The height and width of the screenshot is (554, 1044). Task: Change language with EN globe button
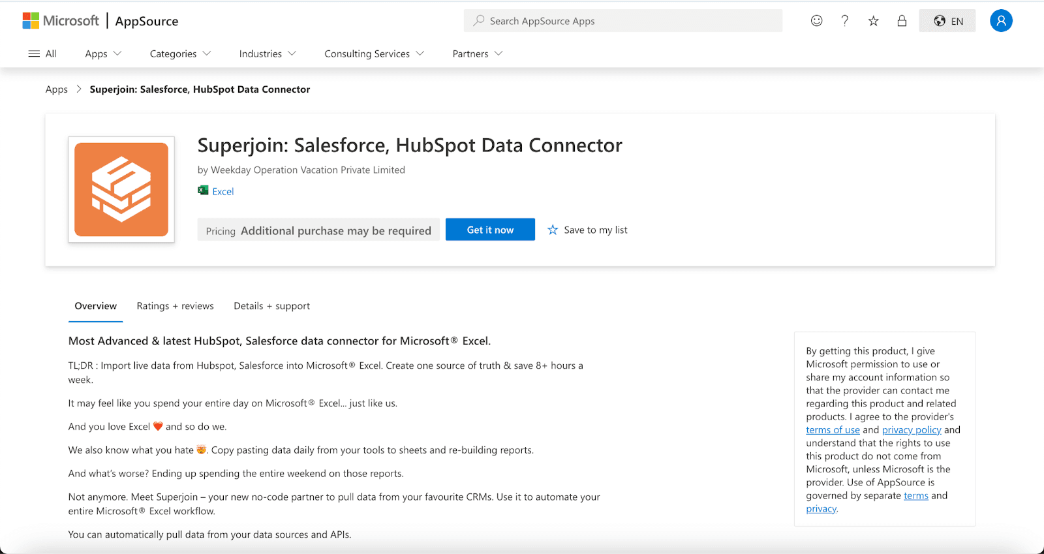(947, 21)
